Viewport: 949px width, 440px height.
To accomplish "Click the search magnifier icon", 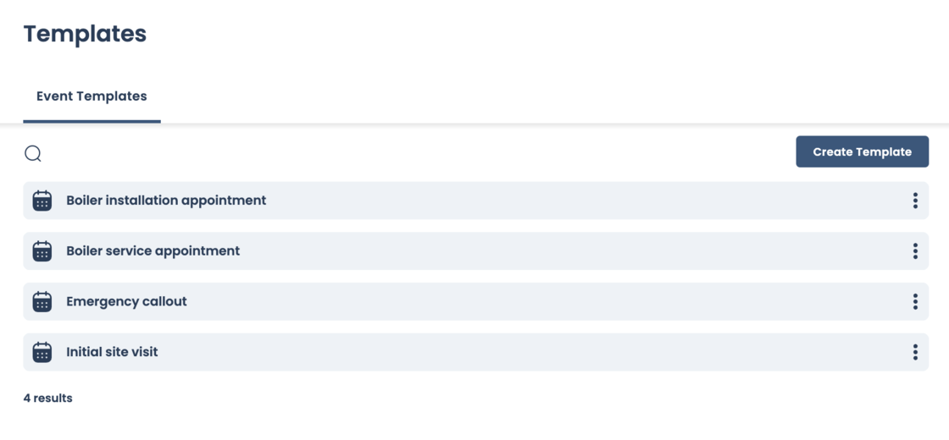I will [x=33, y=153].
